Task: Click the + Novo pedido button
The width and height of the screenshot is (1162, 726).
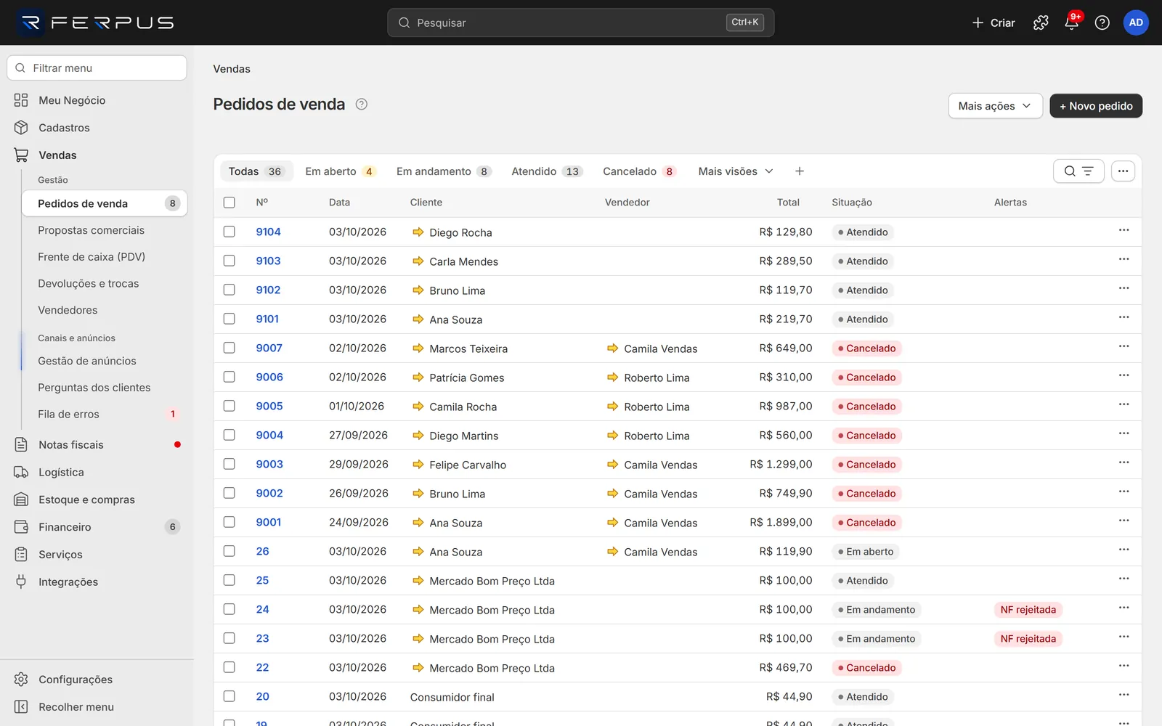Action: pos(1096,106)
